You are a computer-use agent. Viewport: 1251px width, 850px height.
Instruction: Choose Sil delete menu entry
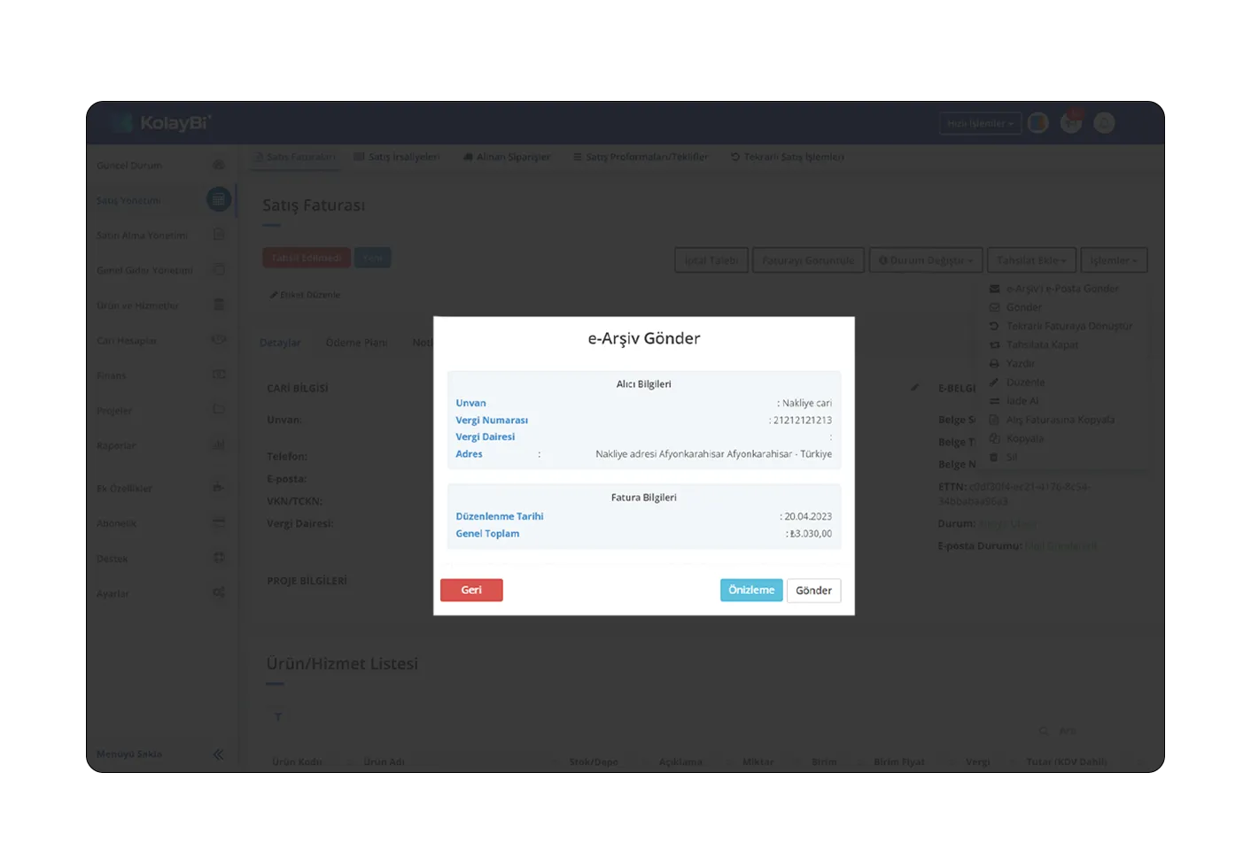pyautogui.click(x=1004, y=457)
